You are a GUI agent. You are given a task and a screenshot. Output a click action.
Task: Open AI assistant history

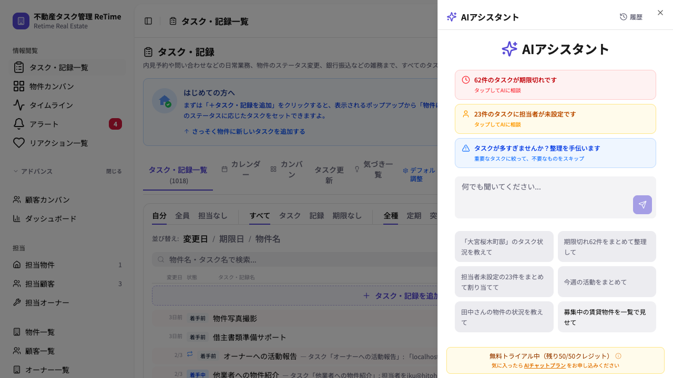[x=631, y=17]
